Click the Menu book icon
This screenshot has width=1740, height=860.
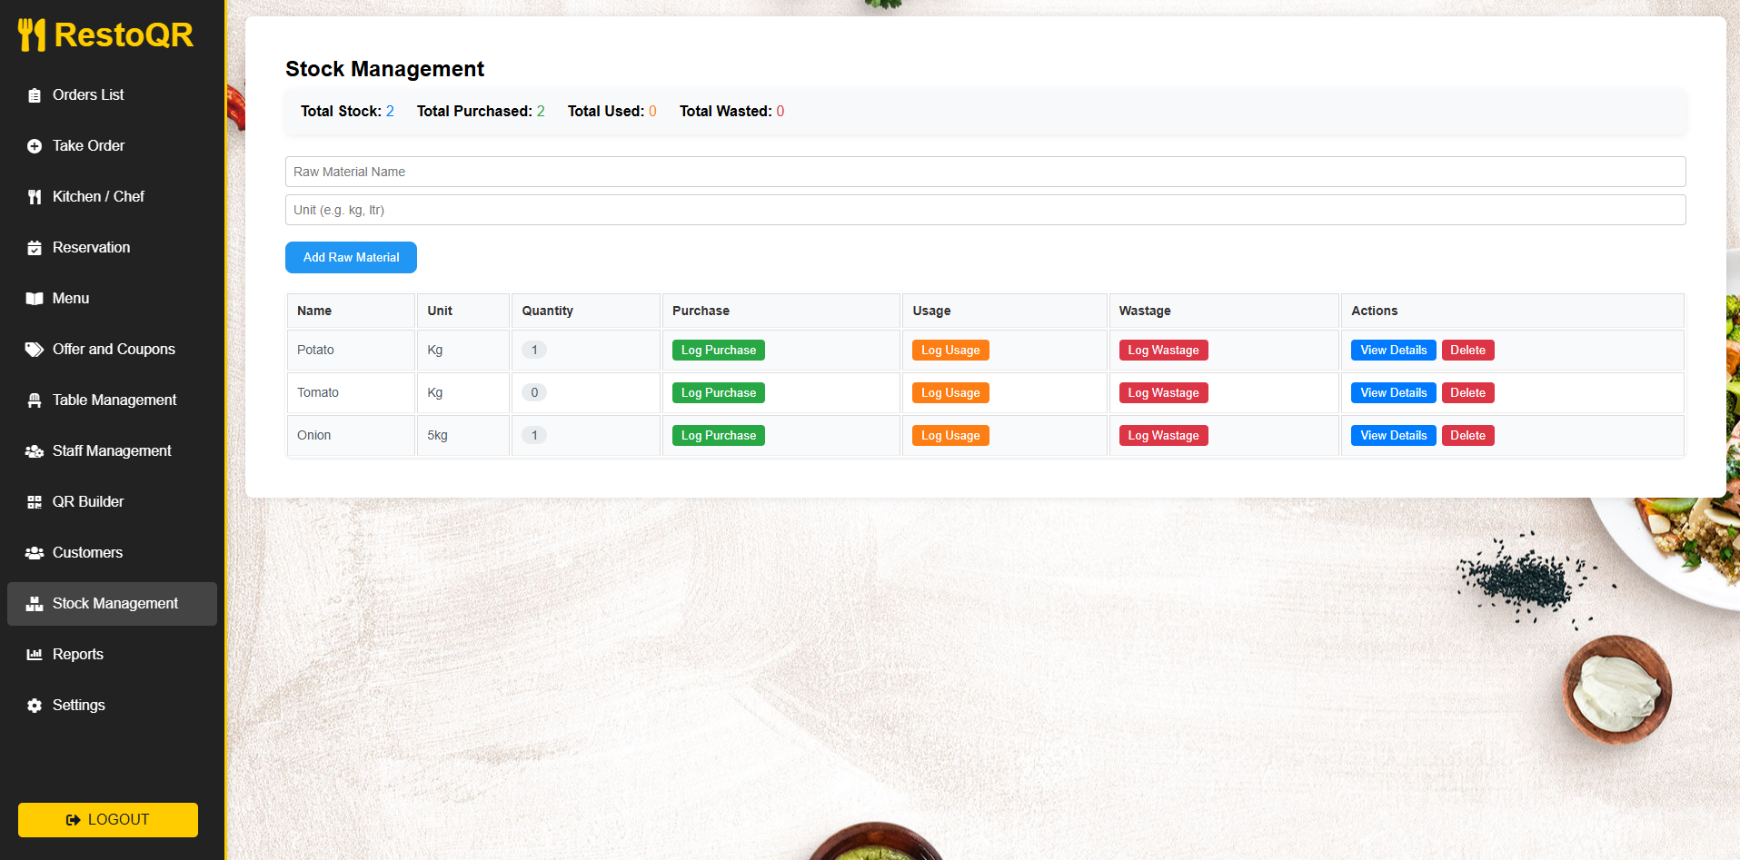[35, 299]
